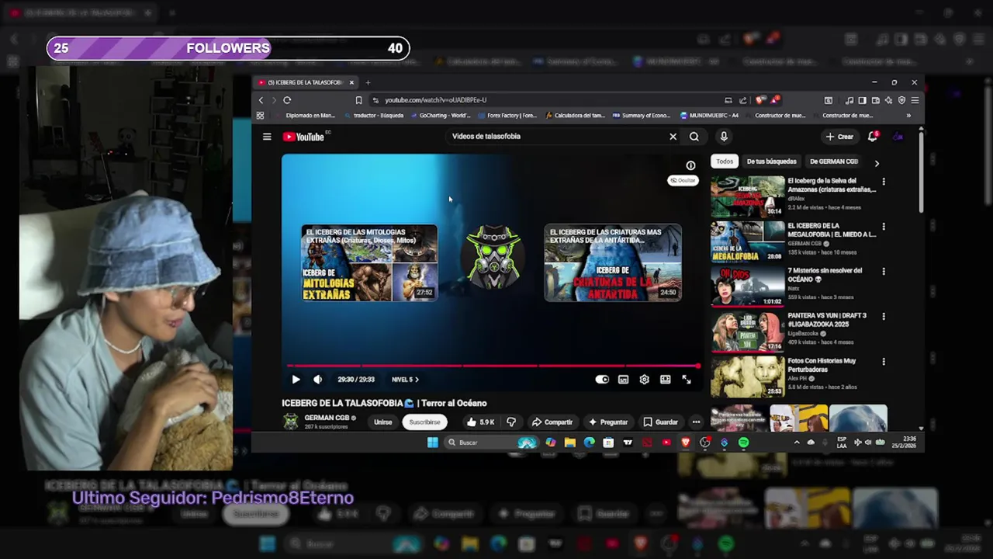993x559 pixels.
Task: Open suggested video Mitologías Extrañas end card
Action: 369,262
